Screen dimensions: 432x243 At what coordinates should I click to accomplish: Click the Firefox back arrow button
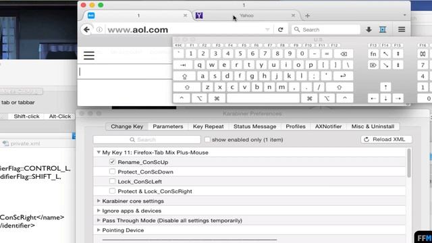[87, 30]
